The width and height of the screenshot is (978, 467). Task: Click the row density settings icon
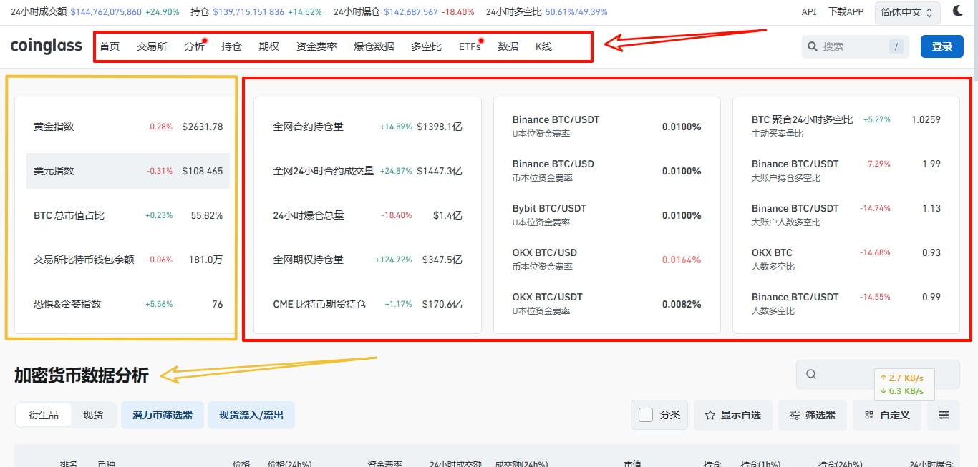[944, 415]
